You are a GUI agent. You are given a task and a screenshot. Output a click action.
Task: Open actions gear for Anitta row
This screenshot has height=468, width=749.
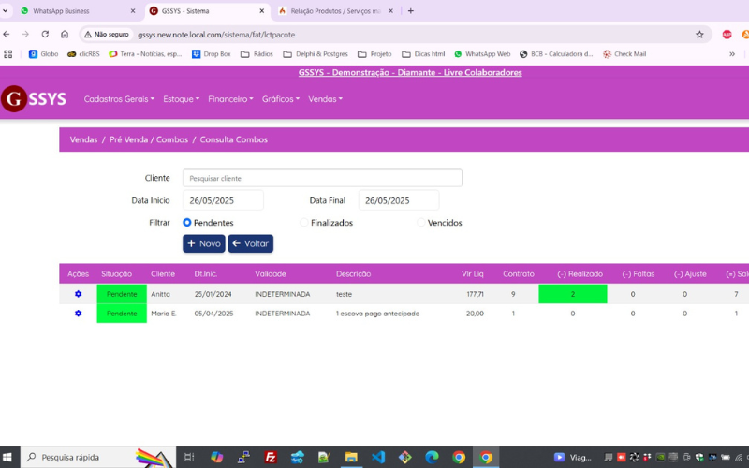pyautogui.click(x=78, y=294)
